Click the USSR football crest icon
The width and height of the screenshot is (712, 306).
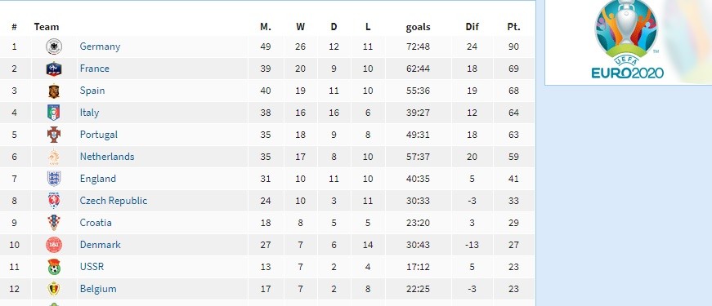[54, 267]
